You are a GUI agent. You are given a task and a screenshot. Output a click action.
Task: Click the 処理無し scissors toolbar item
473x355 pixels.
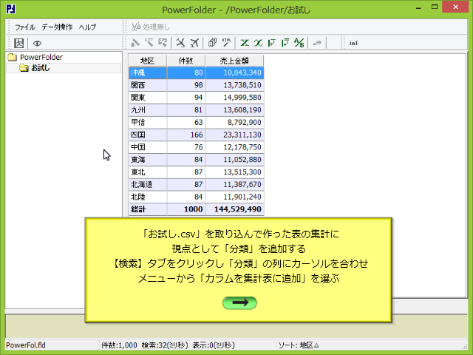(151, 27)
